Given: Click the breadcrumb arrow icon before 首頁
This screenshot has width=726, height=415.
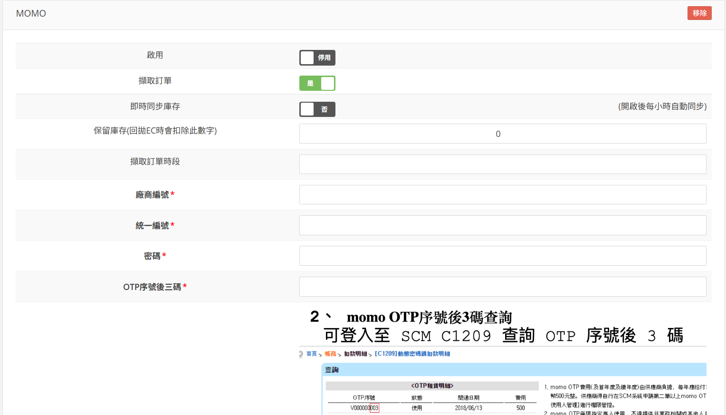Looking at the screenshot, I should (301, 354).
